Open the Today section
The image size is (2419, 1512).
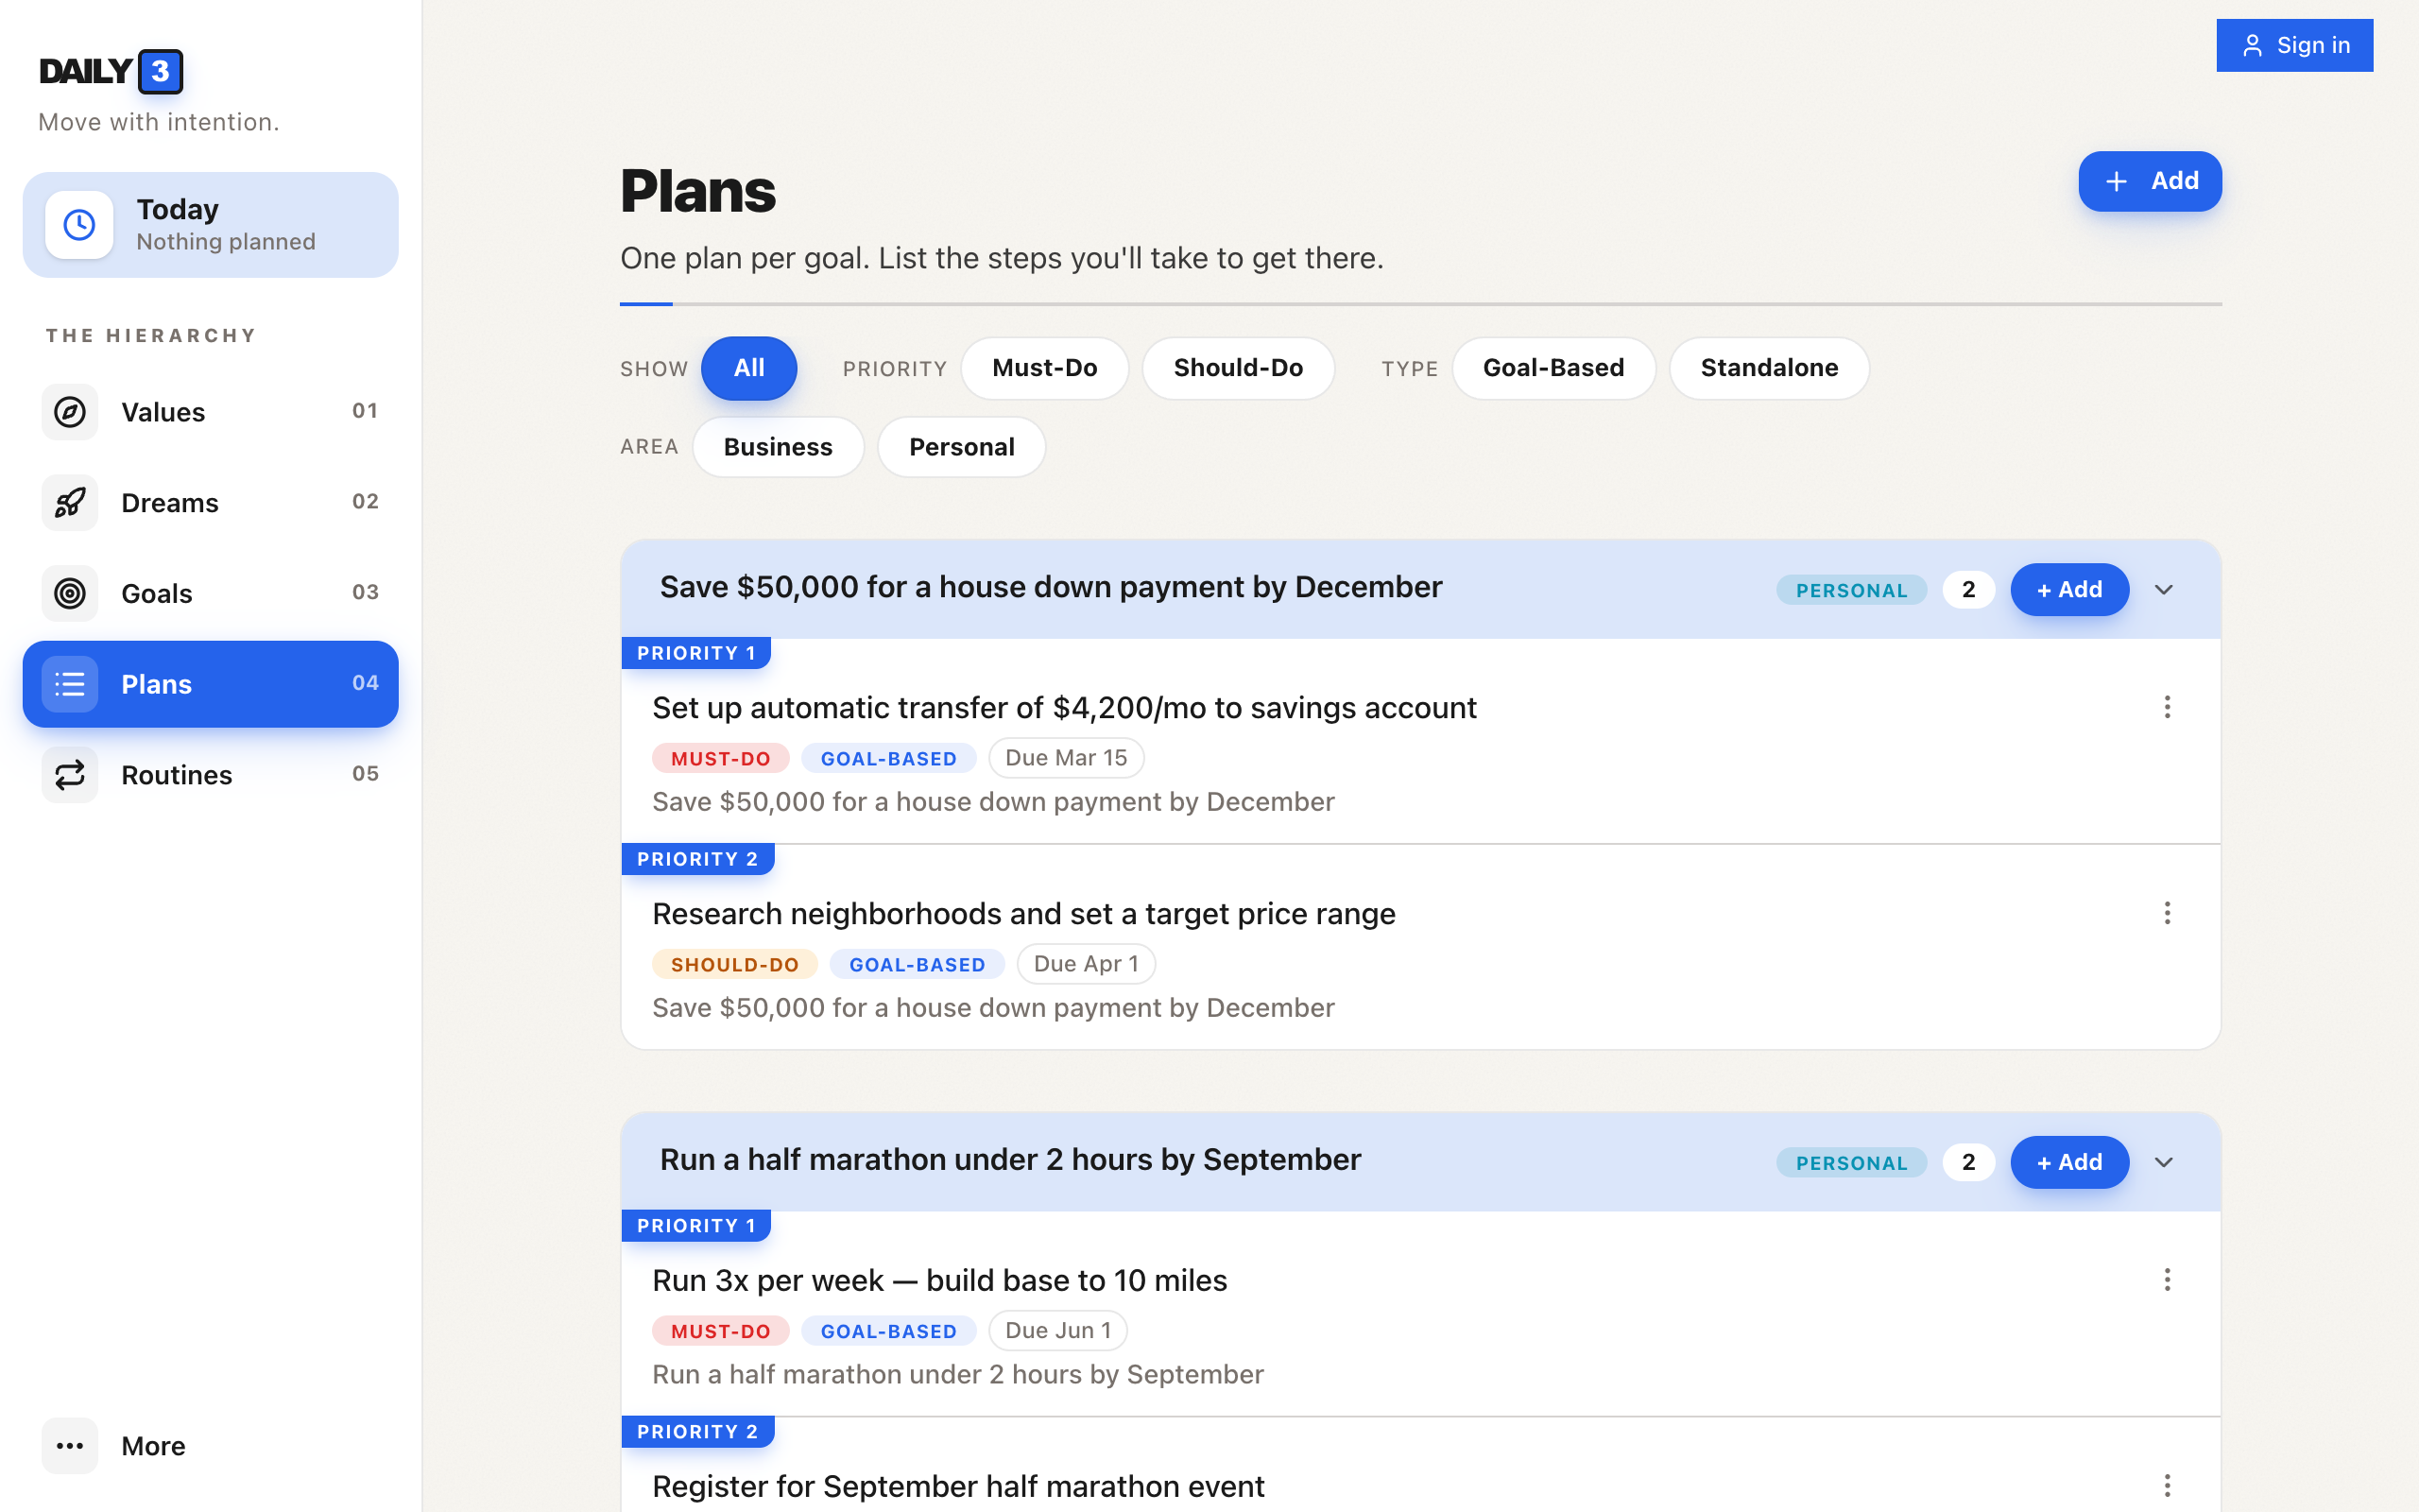pos(211,225)
